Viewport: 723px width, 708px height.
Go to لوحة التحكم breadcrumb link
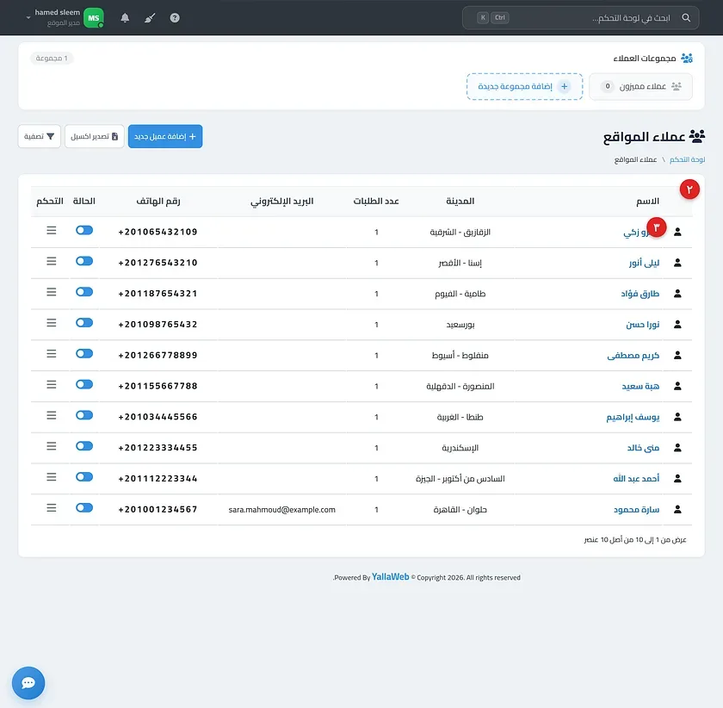687,159
